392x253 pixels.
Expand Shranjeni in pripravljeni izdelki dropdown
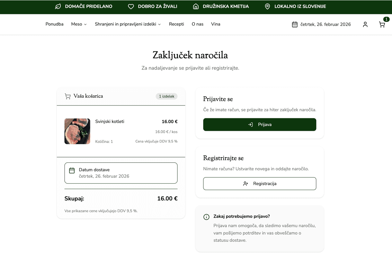[x=128, y=24]
